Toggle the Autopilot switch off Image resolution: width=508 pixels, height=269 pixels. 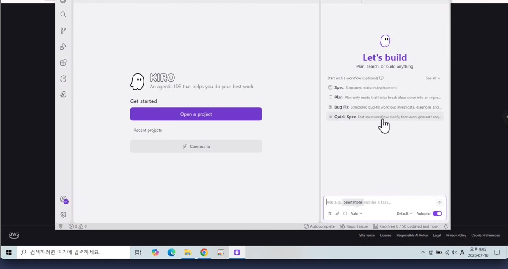click(x=437, y=214)
